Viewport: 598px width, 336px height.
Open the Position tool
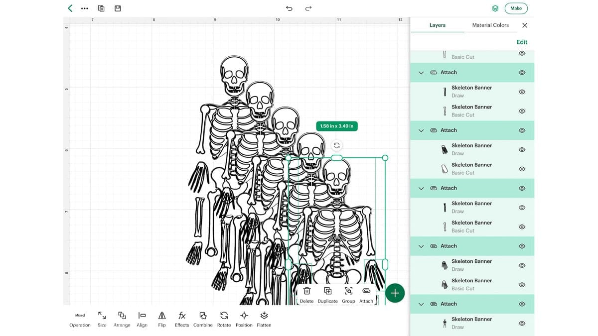244,320
